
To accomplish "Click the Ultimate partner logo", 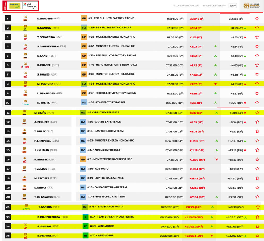I will [x=15, y=5].
